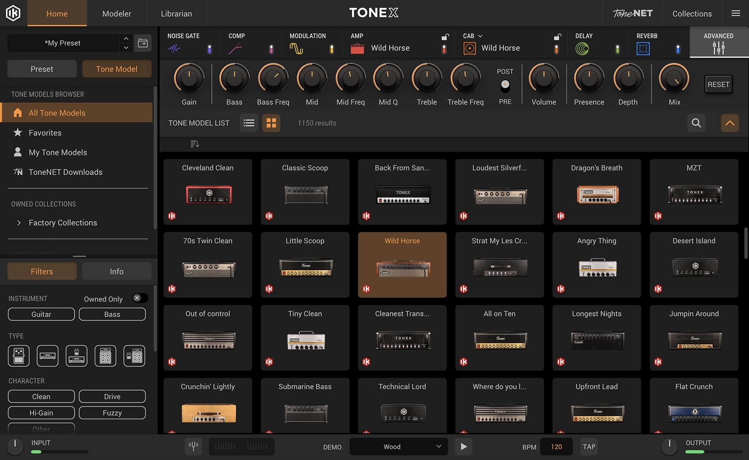The width and height of the screenshot is (749, 460).
Task: Switch tone model list to list view
Action: (x=249, y=123)
